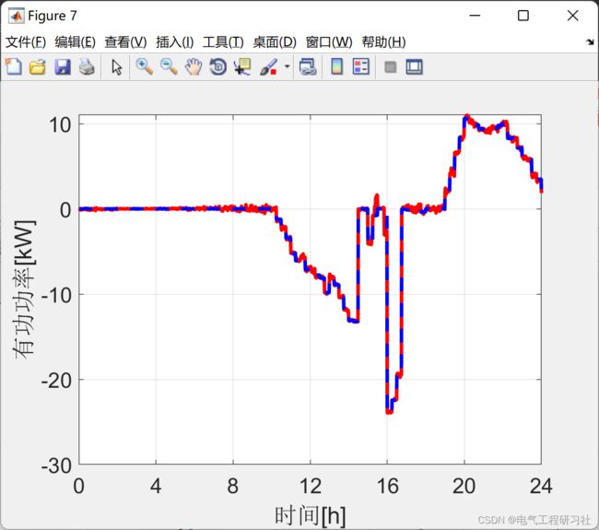Screen dimensions: 599x530
Task: Click the y-axis tick label 10
Action: coord(60,124)
